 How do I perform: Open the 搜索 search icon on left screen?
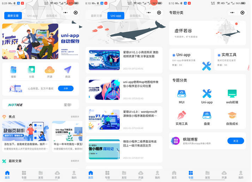point(13,70)
